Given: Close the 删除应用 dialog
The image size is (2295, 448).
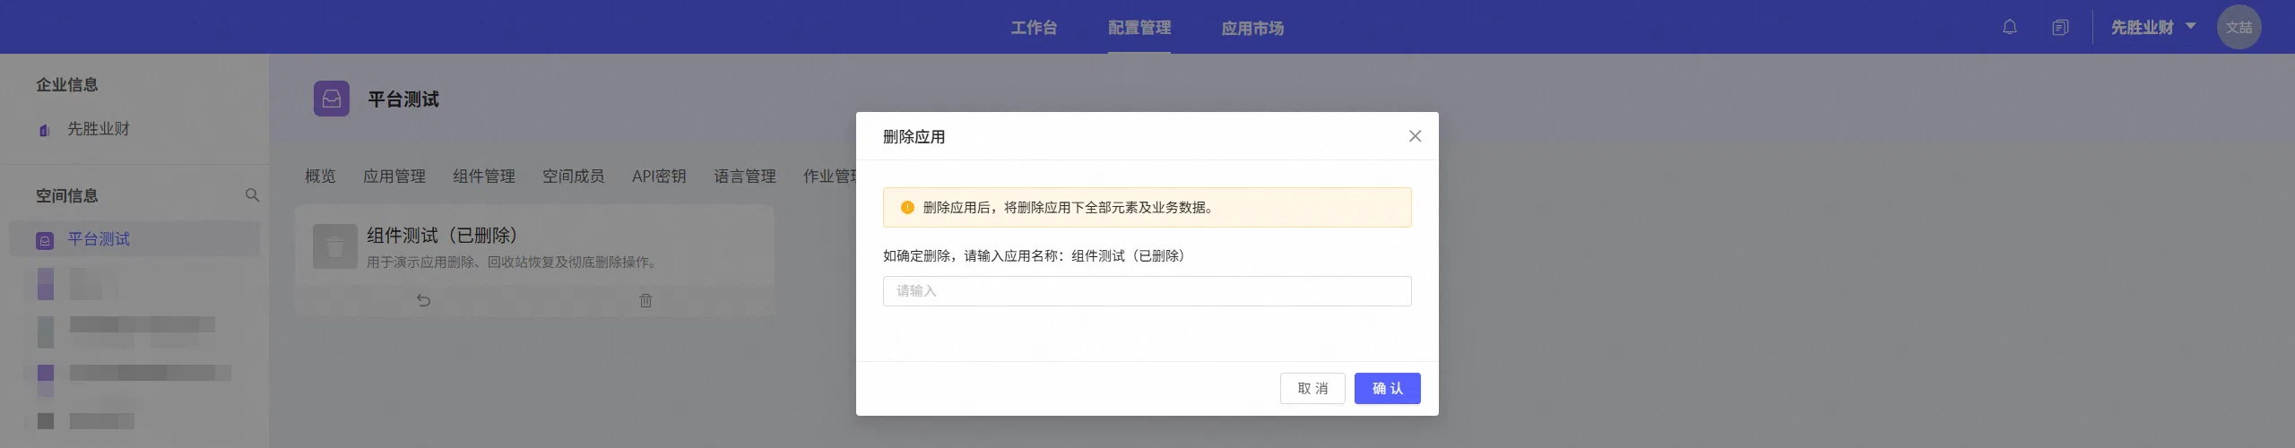Looking at the screenshot, I should pyautogui.click(x=1415, y=136).
